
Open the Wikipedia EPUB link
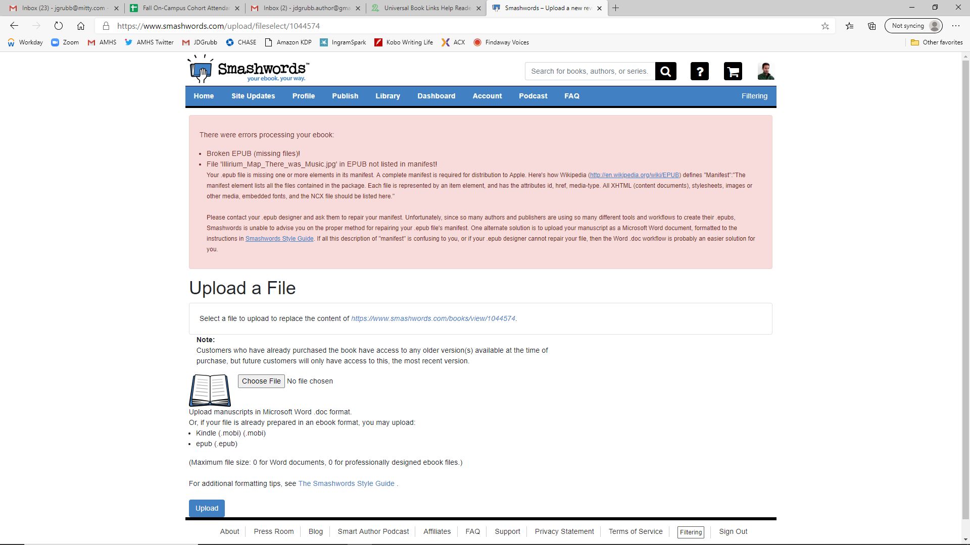(635, 175)
